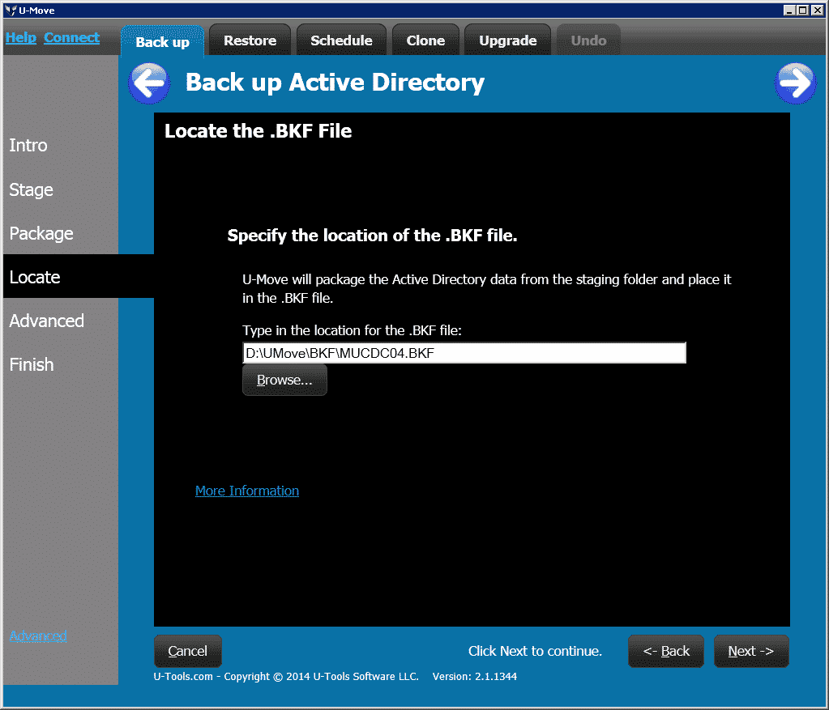Click the .BKF file location text field
Image resolution: width=829 pixels, height=710 pixels.
[464, 353]
